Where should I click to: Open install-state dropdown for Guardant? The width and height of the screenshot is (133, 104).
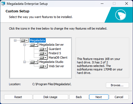43,49
